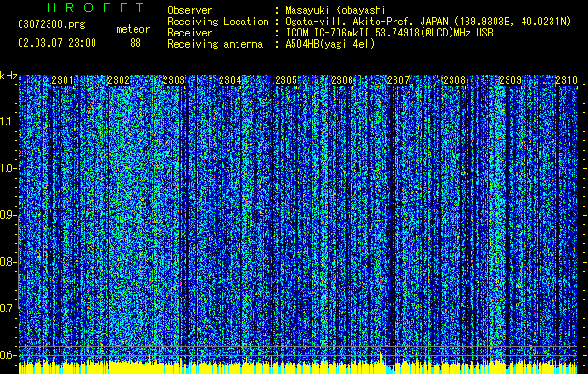The height and width of the screenshot is (374, 588).
Task: Click the 0.9 frequency axis label
Action: 8,215
